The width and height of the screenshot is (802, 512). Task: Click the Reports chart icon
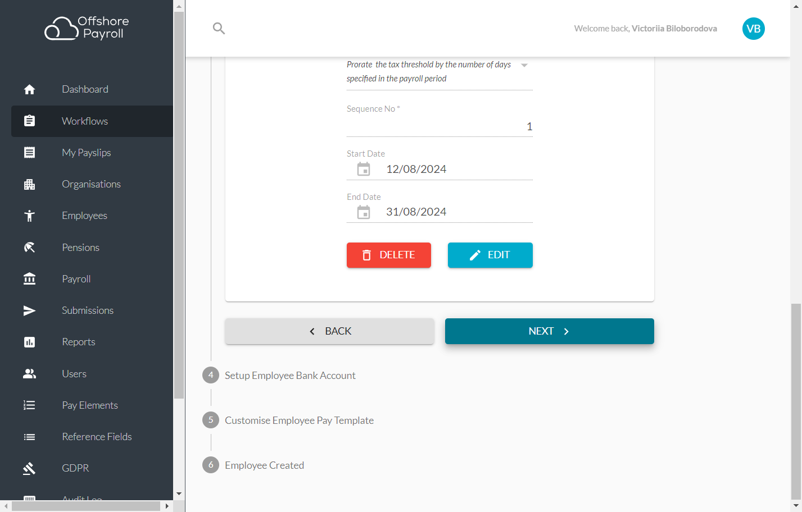tap(30, 342)
